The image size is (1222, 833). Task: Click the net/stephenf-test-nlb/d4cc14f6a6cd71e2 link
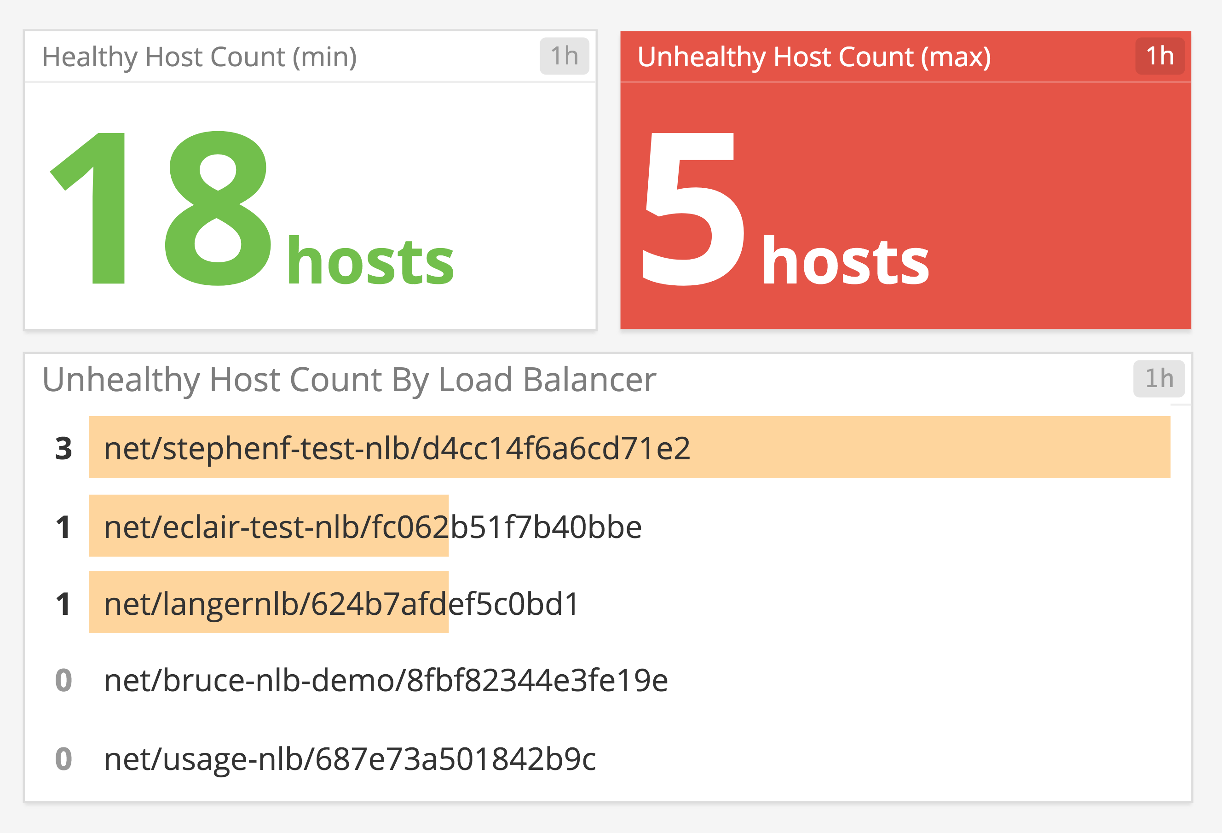(x=398, y=449)
